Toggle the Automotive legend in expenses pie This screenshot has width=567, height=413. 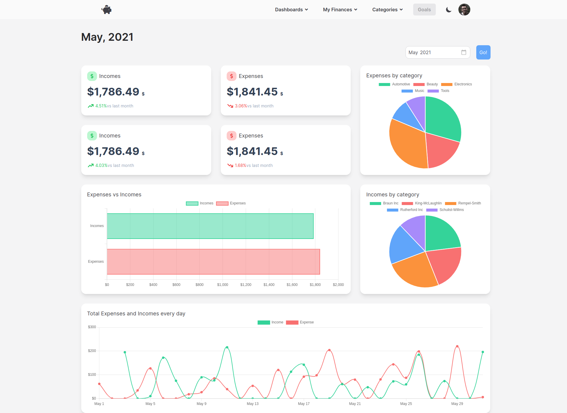pos(394,84)
